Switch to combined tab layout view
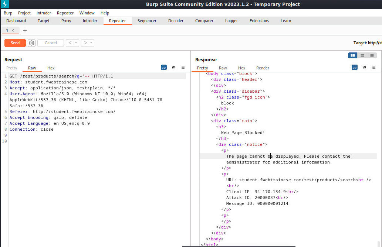382x247 pixels. click(x=372, y=55)
